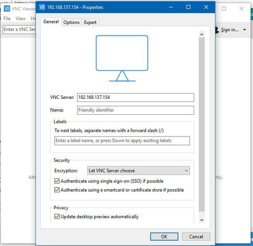
Task: Click the monitor preview image
Action: pyautogui.click(x=122, y=58)
